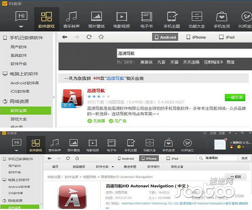Open 新品推荐 menu item
The height and width of the screenshot is (210, 252).
pos(79,167)
